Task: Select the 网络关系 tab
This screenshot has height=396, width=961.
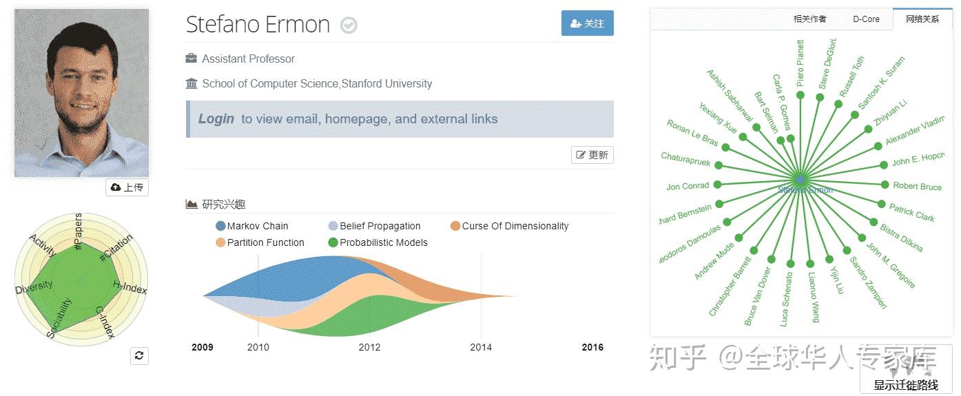Action: 922,19
